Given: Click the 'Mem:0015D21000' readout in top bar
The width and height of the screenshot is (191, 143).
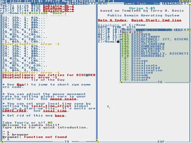Looking at the screenshot, I should [x=79, y=1].
